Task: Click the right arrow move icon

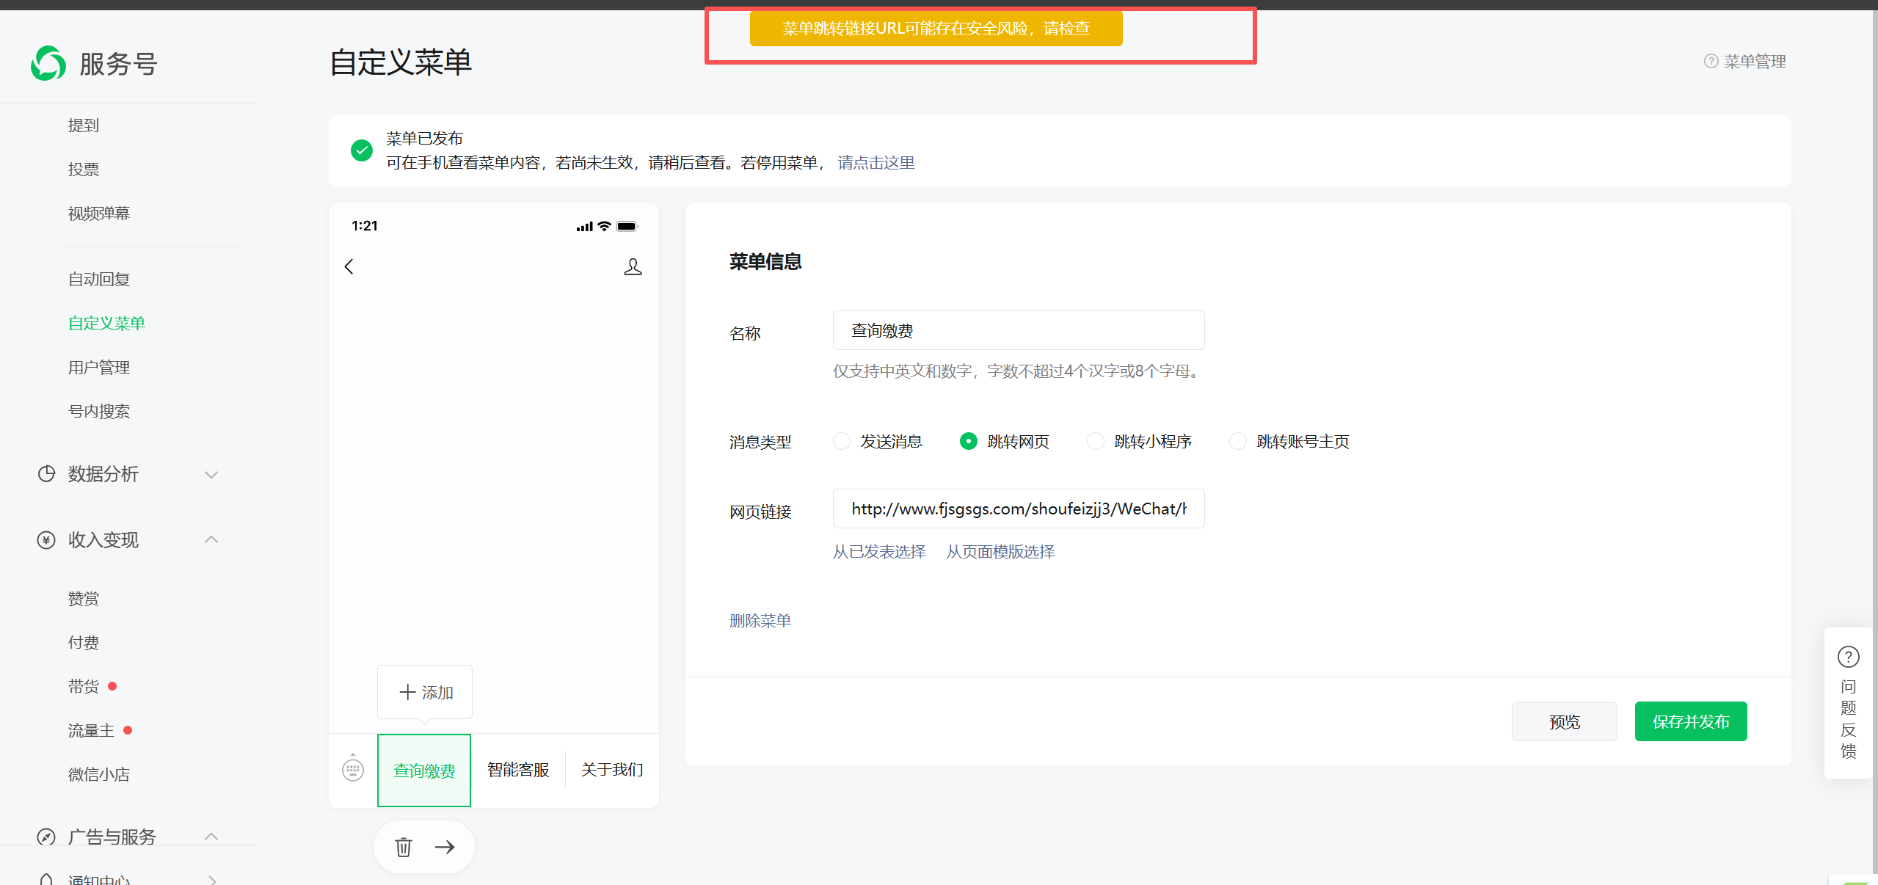Action: 445,847
